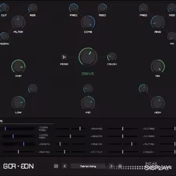The height and width of the screenshot is (176, 176).
Task: Click the MIX knob on the right
Action: [158, 66]
